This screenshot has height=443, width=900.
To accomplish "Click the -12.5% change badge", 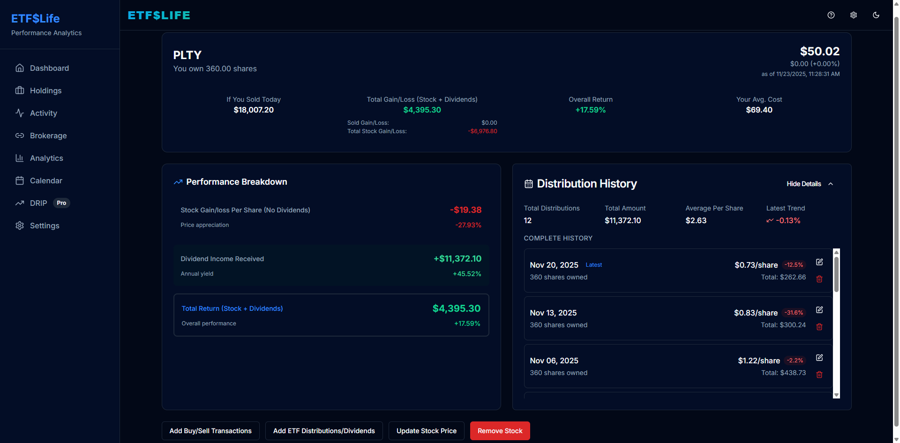I will 794,265.
